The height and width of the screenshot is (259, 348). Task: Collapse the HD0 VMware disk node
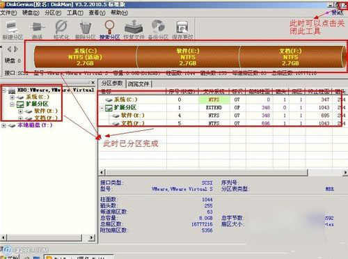(3, 90)
